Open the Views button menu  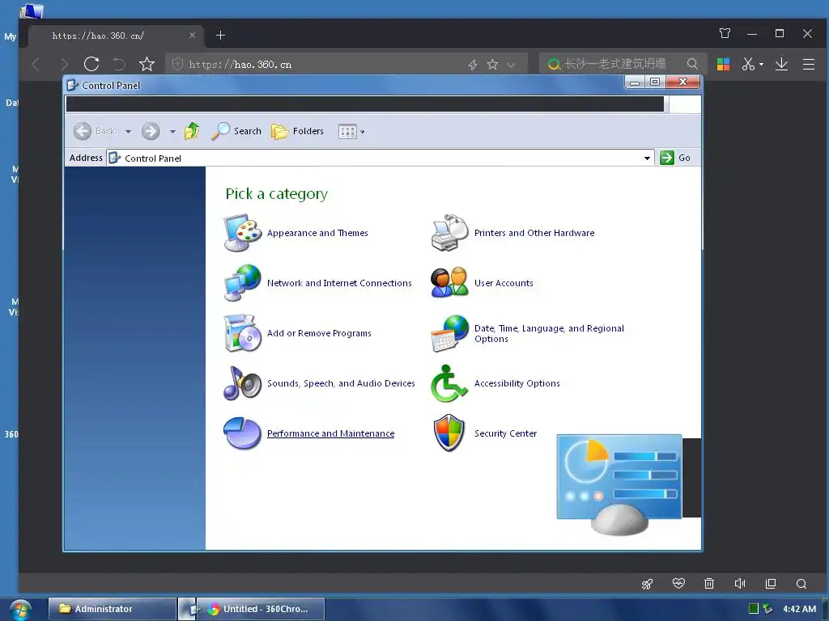pos(351,132)
